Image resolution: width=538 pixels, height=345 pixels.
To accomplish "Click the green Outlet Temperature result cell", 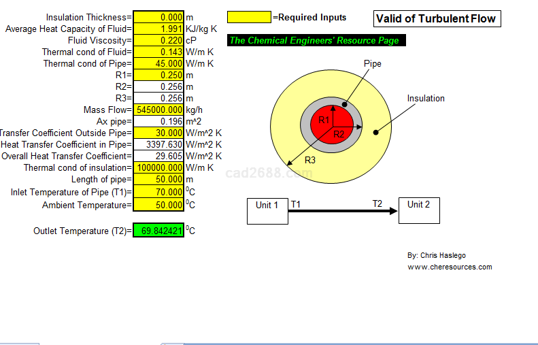I will [x=158, y=231].
